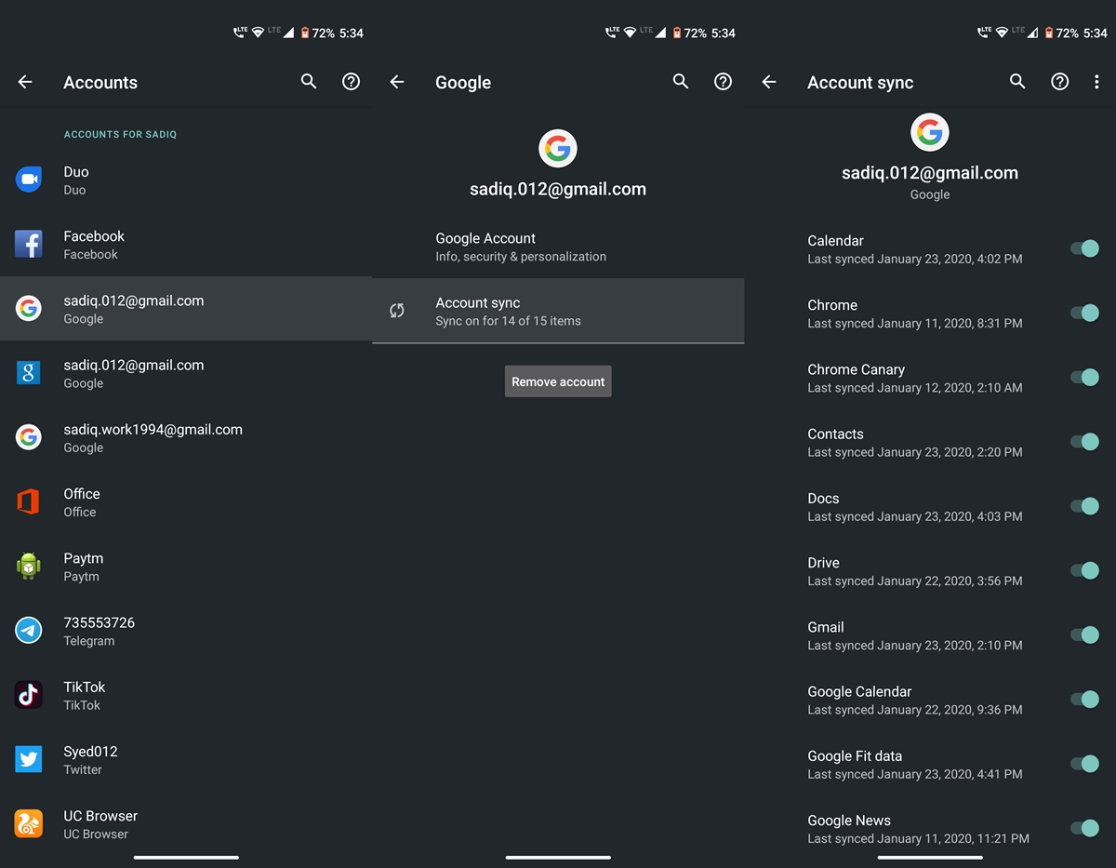
Task: Tap the Telegram paper plane icon
Action: (x=29, y=631)
